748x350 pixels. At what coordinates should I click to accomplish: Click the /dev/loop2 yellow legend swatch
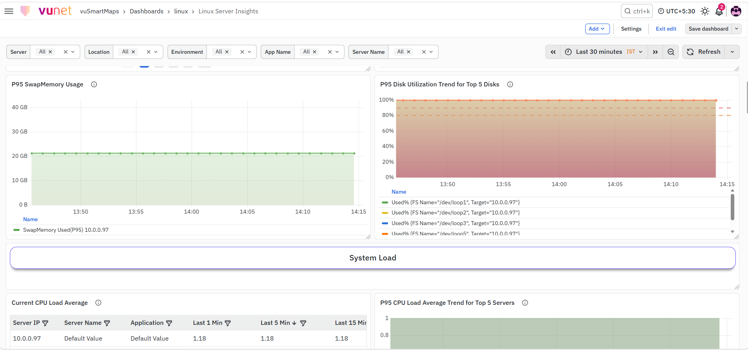click(x=385, y=213)
